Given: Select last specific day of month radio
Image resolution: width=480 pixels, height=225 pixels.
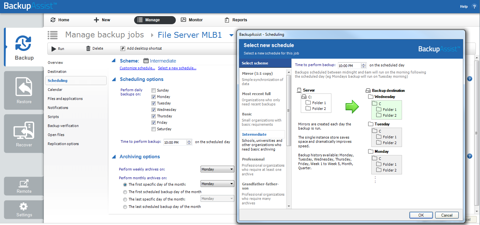Looking at the screenshot, I should tap(125, 200).
